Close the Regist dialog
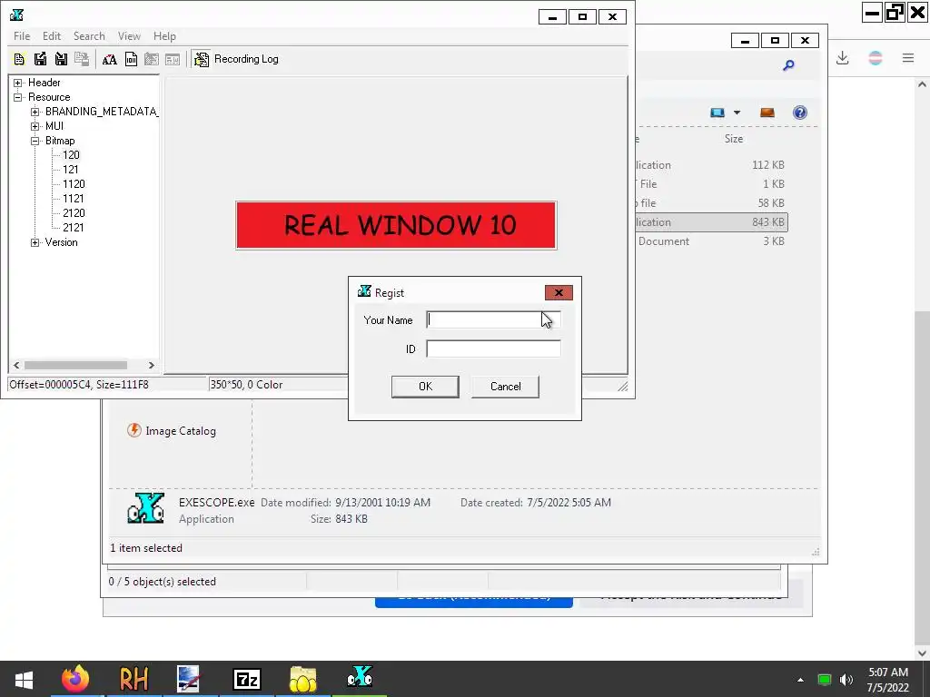 [559, 293]
